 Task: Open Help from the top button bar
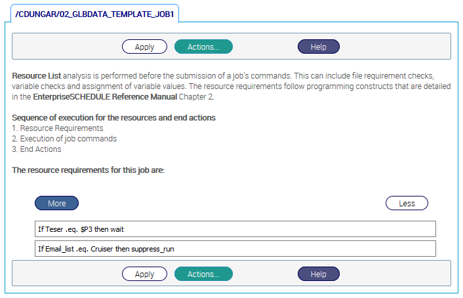pos(318,47)
